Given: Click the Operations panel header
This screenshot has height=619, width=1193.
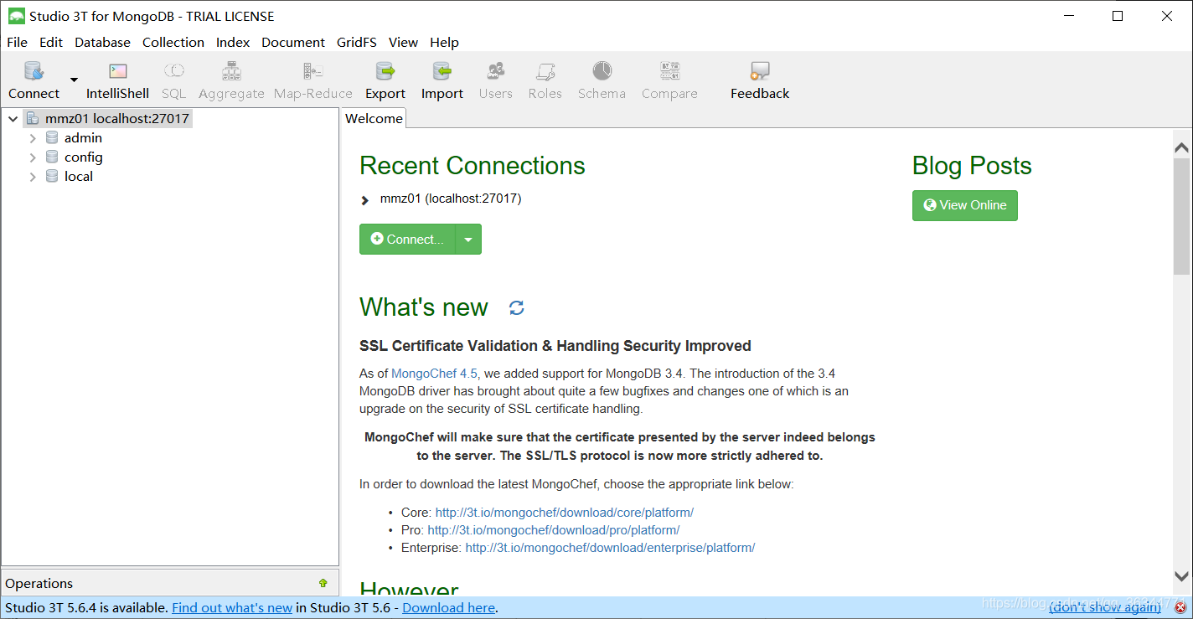Looking at the screenshot, I should 170,583.
